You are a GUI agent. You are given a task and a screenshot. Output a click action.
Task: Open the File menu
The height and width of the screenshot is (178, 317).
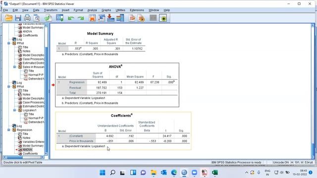(x=5, y=10)
